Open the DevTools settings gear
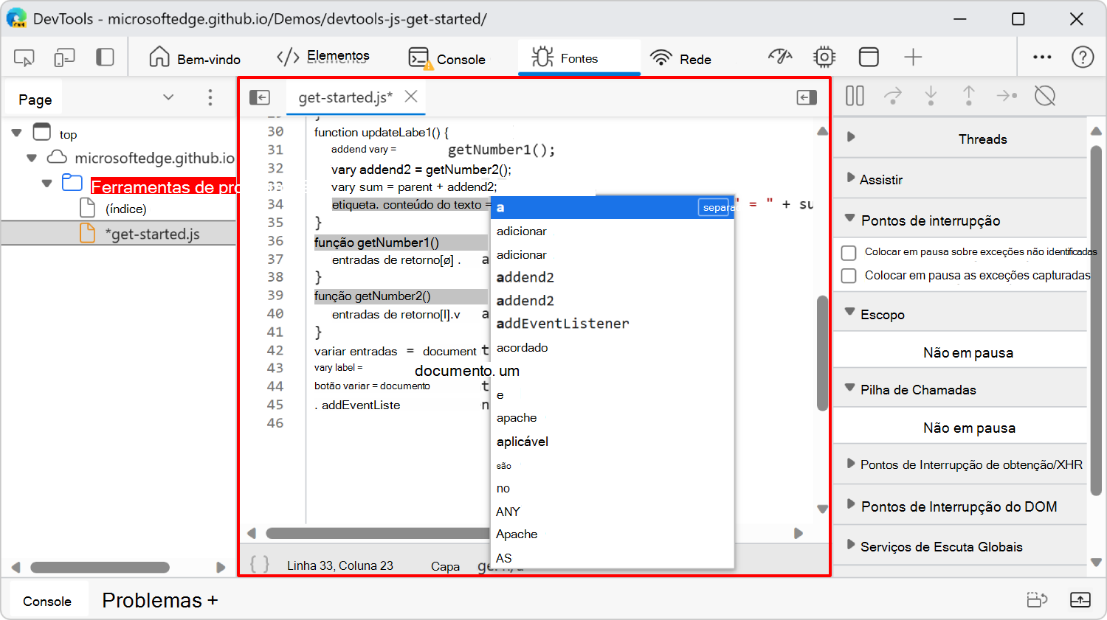The width and height of the screenshot is (1107, 620). coord(824,56)
